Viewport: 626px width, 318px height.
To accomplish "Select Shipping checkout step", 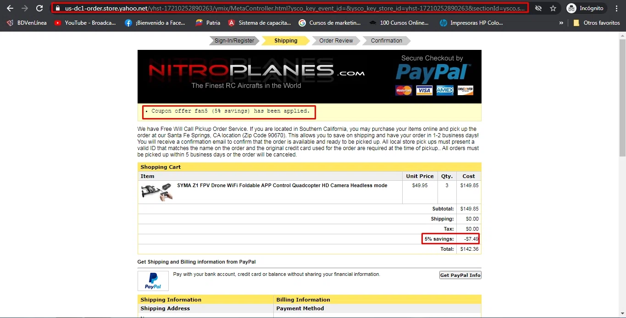I will pos(286,41).
